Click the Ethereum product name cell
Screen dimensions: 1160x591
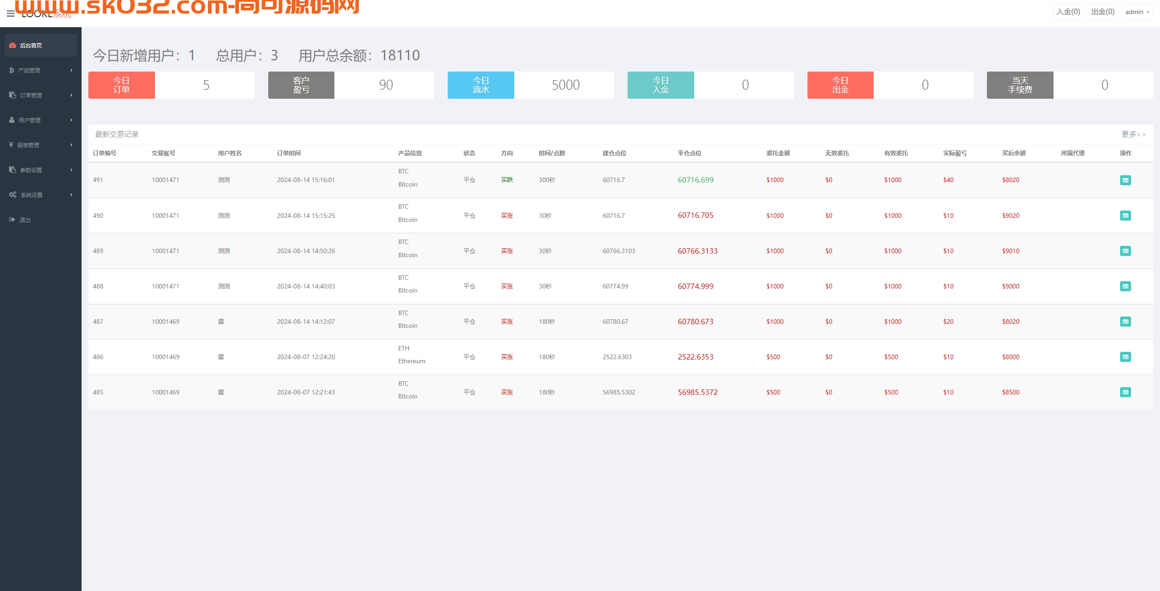tap(411, 361)
